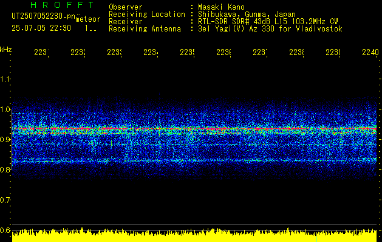Click the 0.7 kHz axis label
This screenshot has width=382, height=242.
click(x=5, y=200)
